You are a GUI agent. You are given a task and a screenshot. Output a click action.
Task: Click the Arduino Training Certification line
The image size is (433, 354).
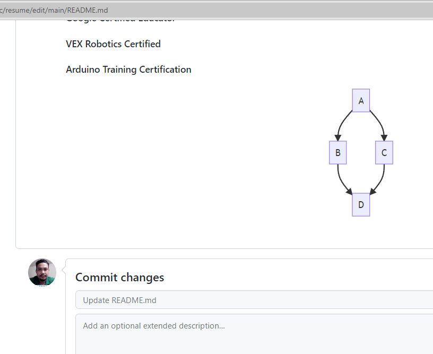coord(128,70)
